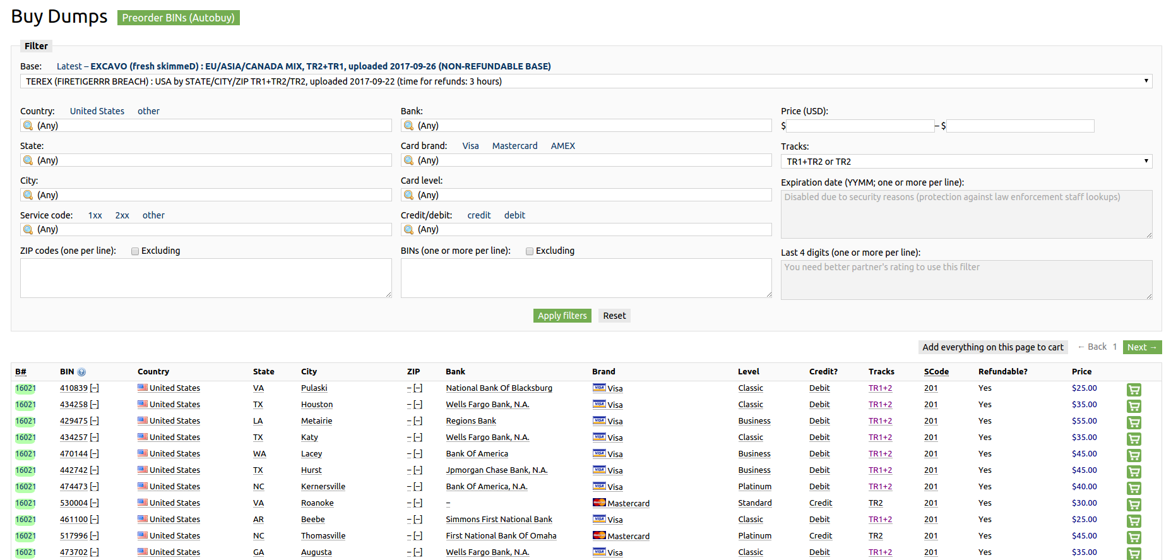Screen dimensions: 1171x560
Task: Open the State (Any) combo box
Action: pos(206,160)
